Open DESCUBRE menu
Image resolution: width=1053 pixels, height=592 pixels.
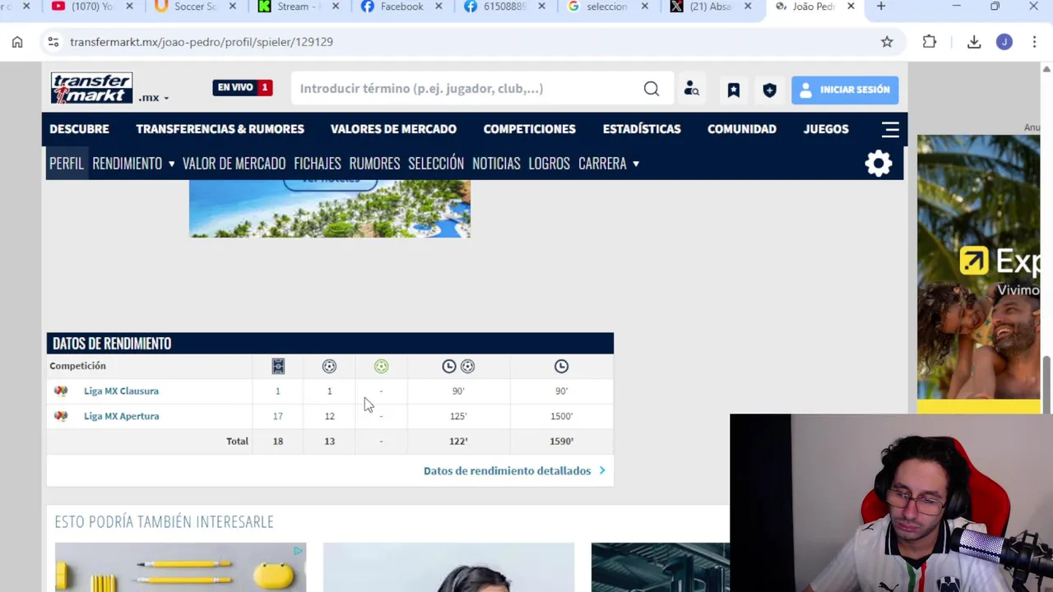(x=79, y=129)
